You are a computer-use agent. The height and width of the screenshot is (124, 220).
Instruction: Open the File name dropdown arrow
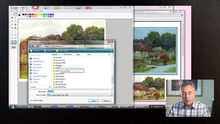tap(112, 92)
